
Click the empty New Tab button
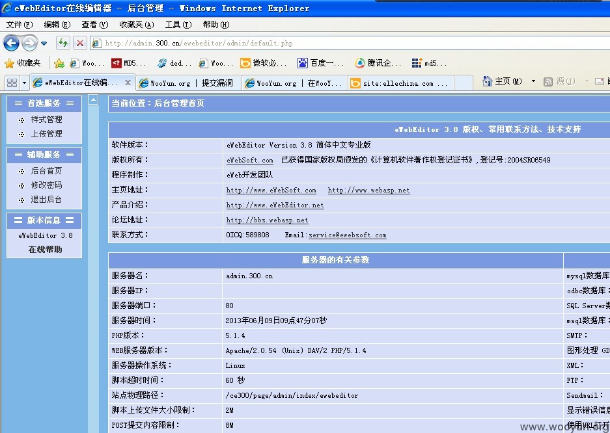(464, 83)
